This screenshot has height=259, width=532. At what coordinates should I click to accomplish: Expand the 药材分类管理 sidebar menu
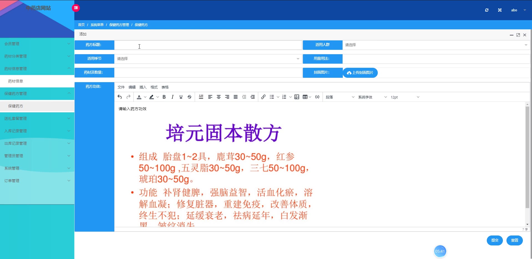pyautogui.click(x=37, y=56)
